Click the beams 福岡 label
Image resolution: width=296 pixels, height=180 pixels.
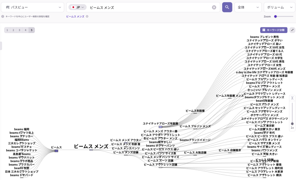[22, 129]
